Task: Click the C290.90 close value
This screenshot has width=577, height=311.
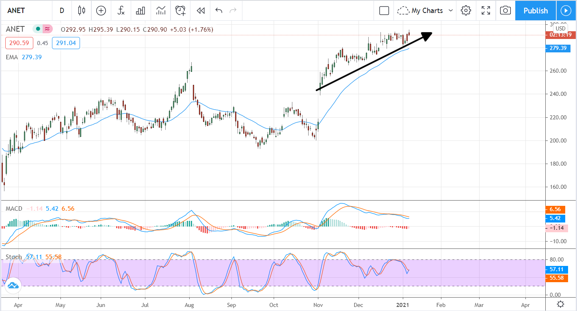Action: pyautogui.click(x=156, y=30)
